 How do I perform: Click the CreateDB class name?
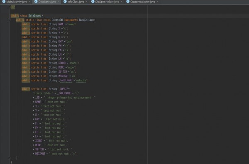coord(57,20)
